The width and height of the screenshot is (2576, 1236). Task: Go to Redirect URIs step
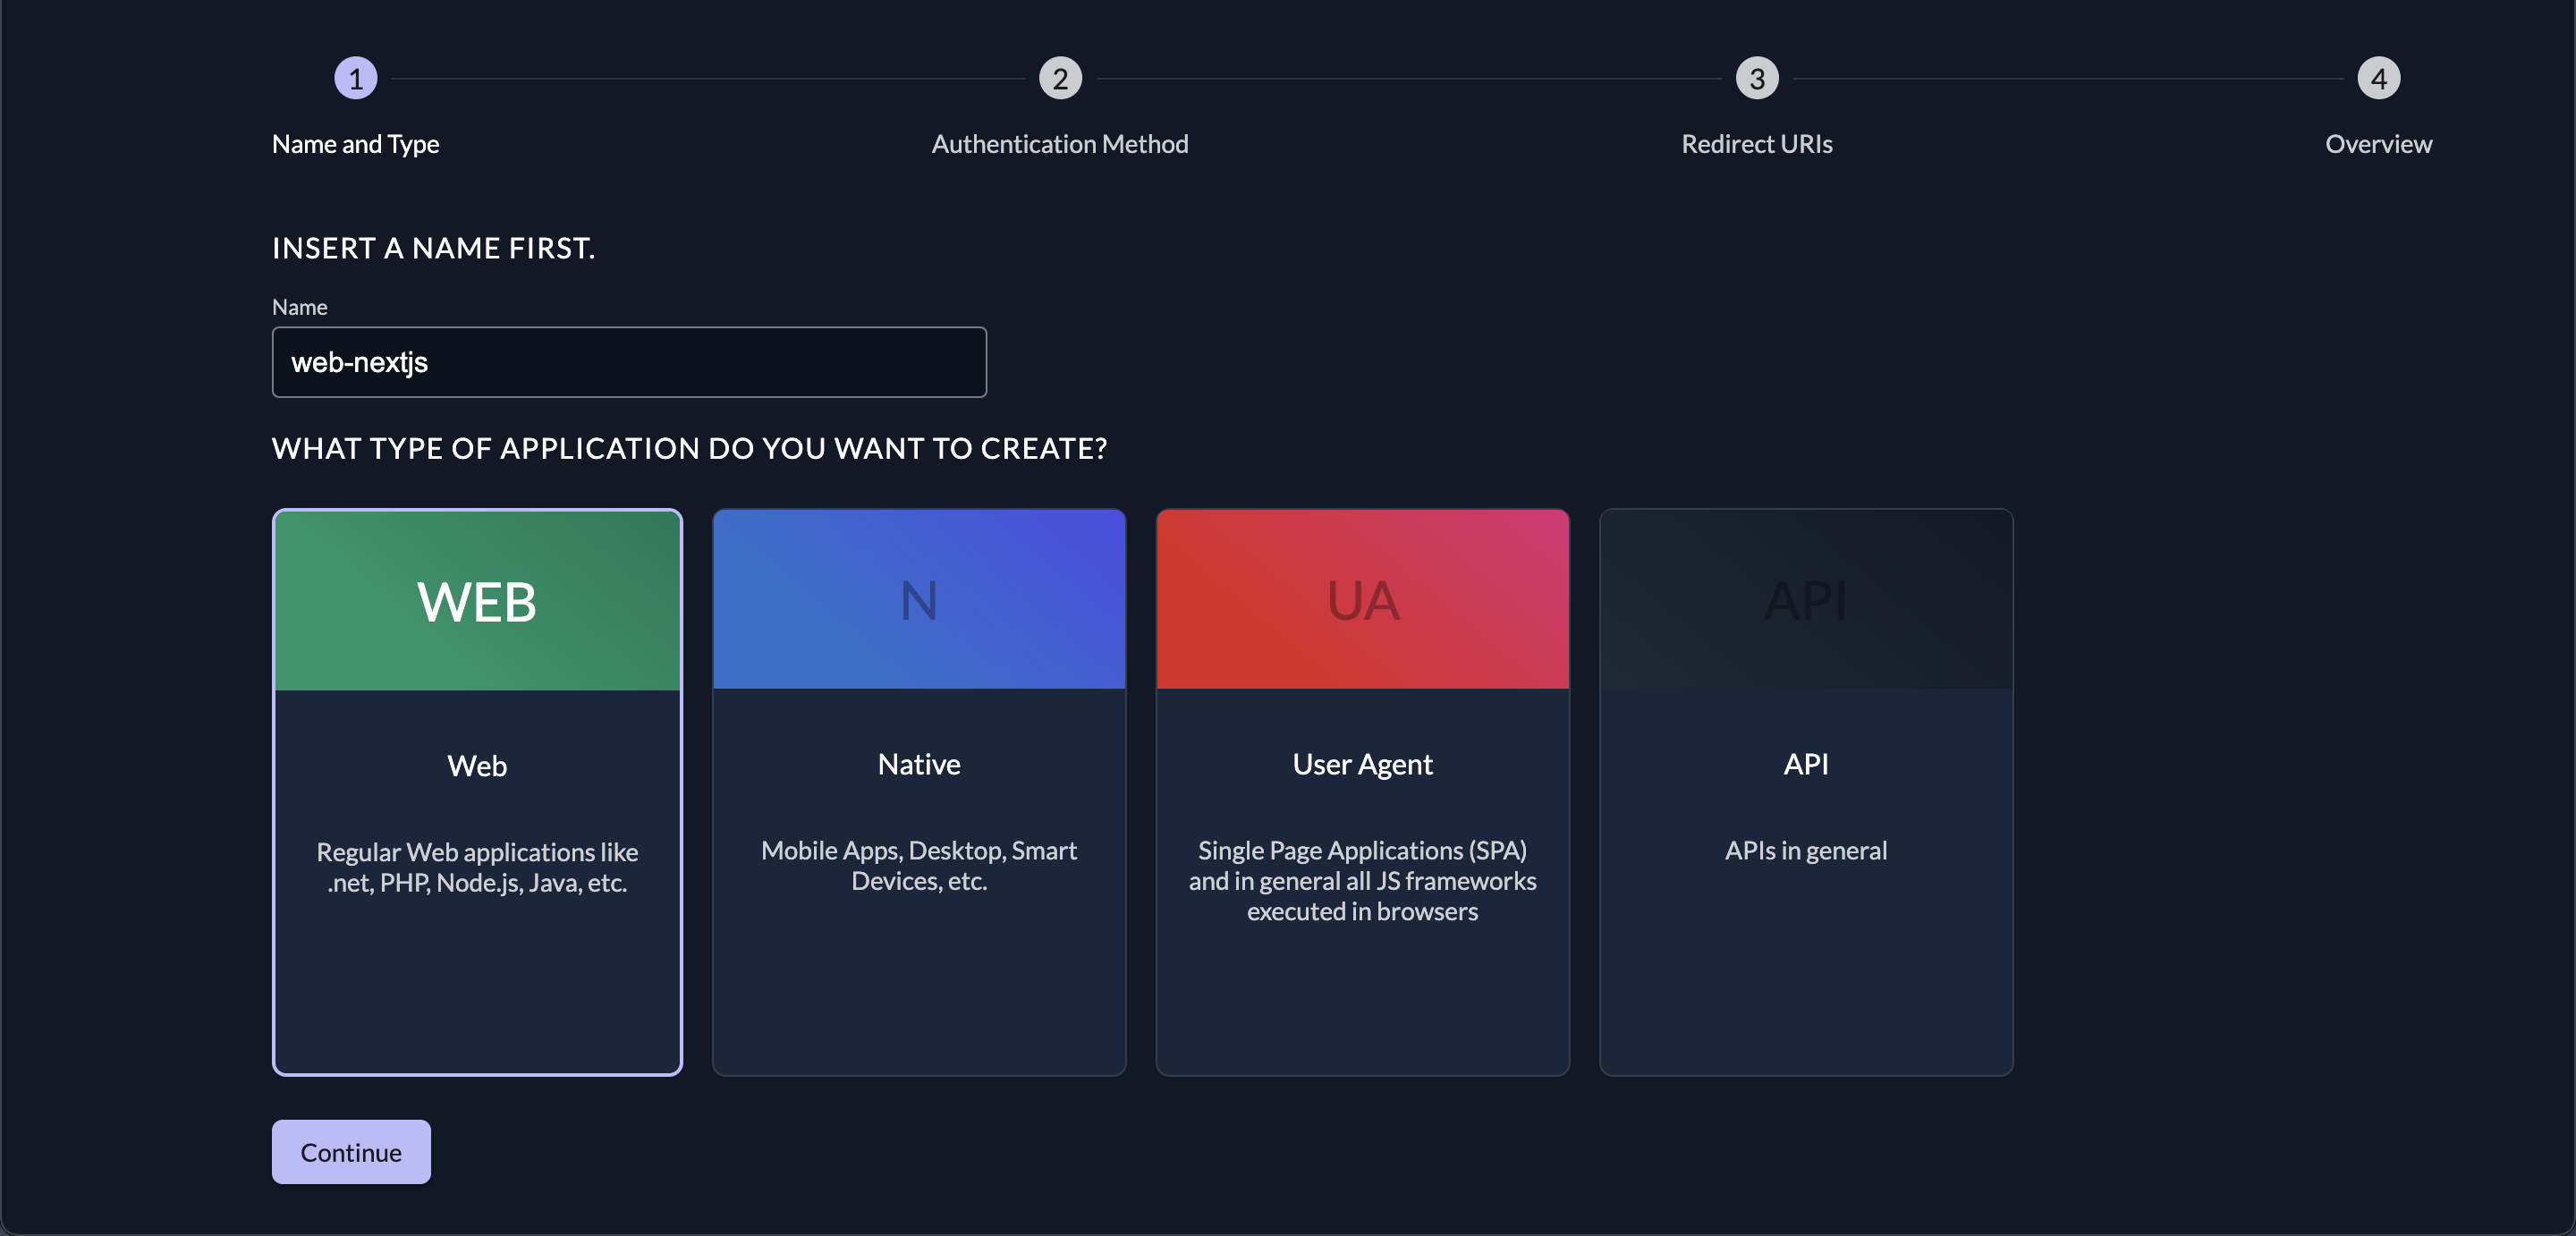(x=1756, y=144)
